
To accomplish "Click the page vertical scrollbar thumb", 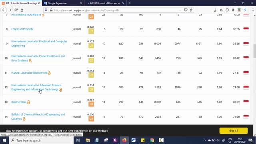I will pos(254,51).
